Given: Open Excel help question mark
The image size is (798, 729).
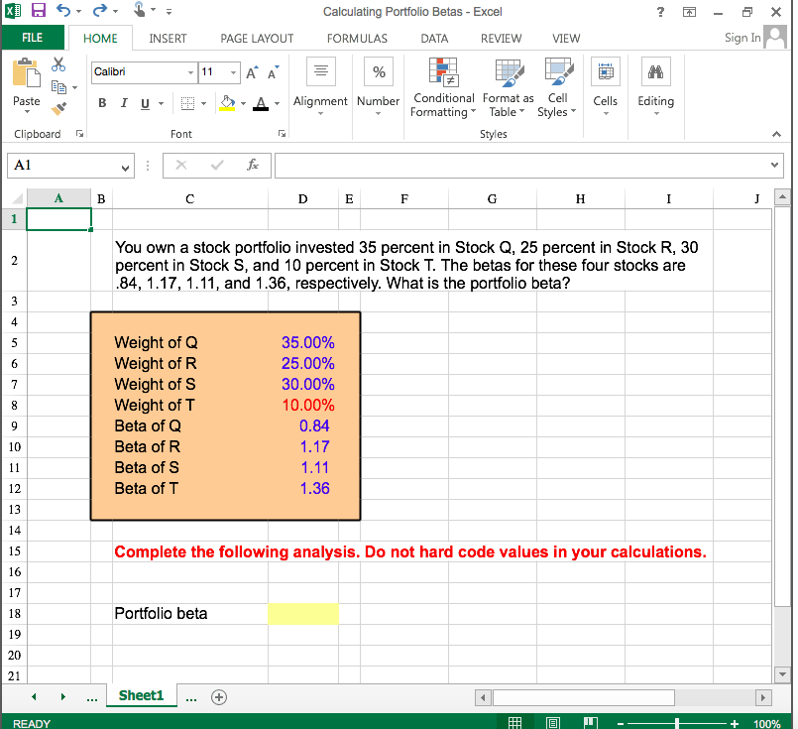Looking at the screenshot, I should click(660, 12).
